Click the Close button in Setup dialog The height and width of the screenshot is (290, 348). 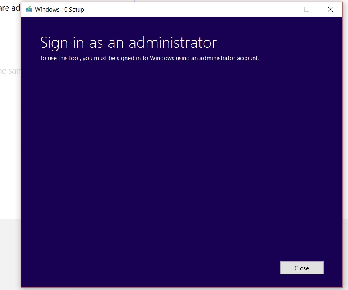coord(301,268)
